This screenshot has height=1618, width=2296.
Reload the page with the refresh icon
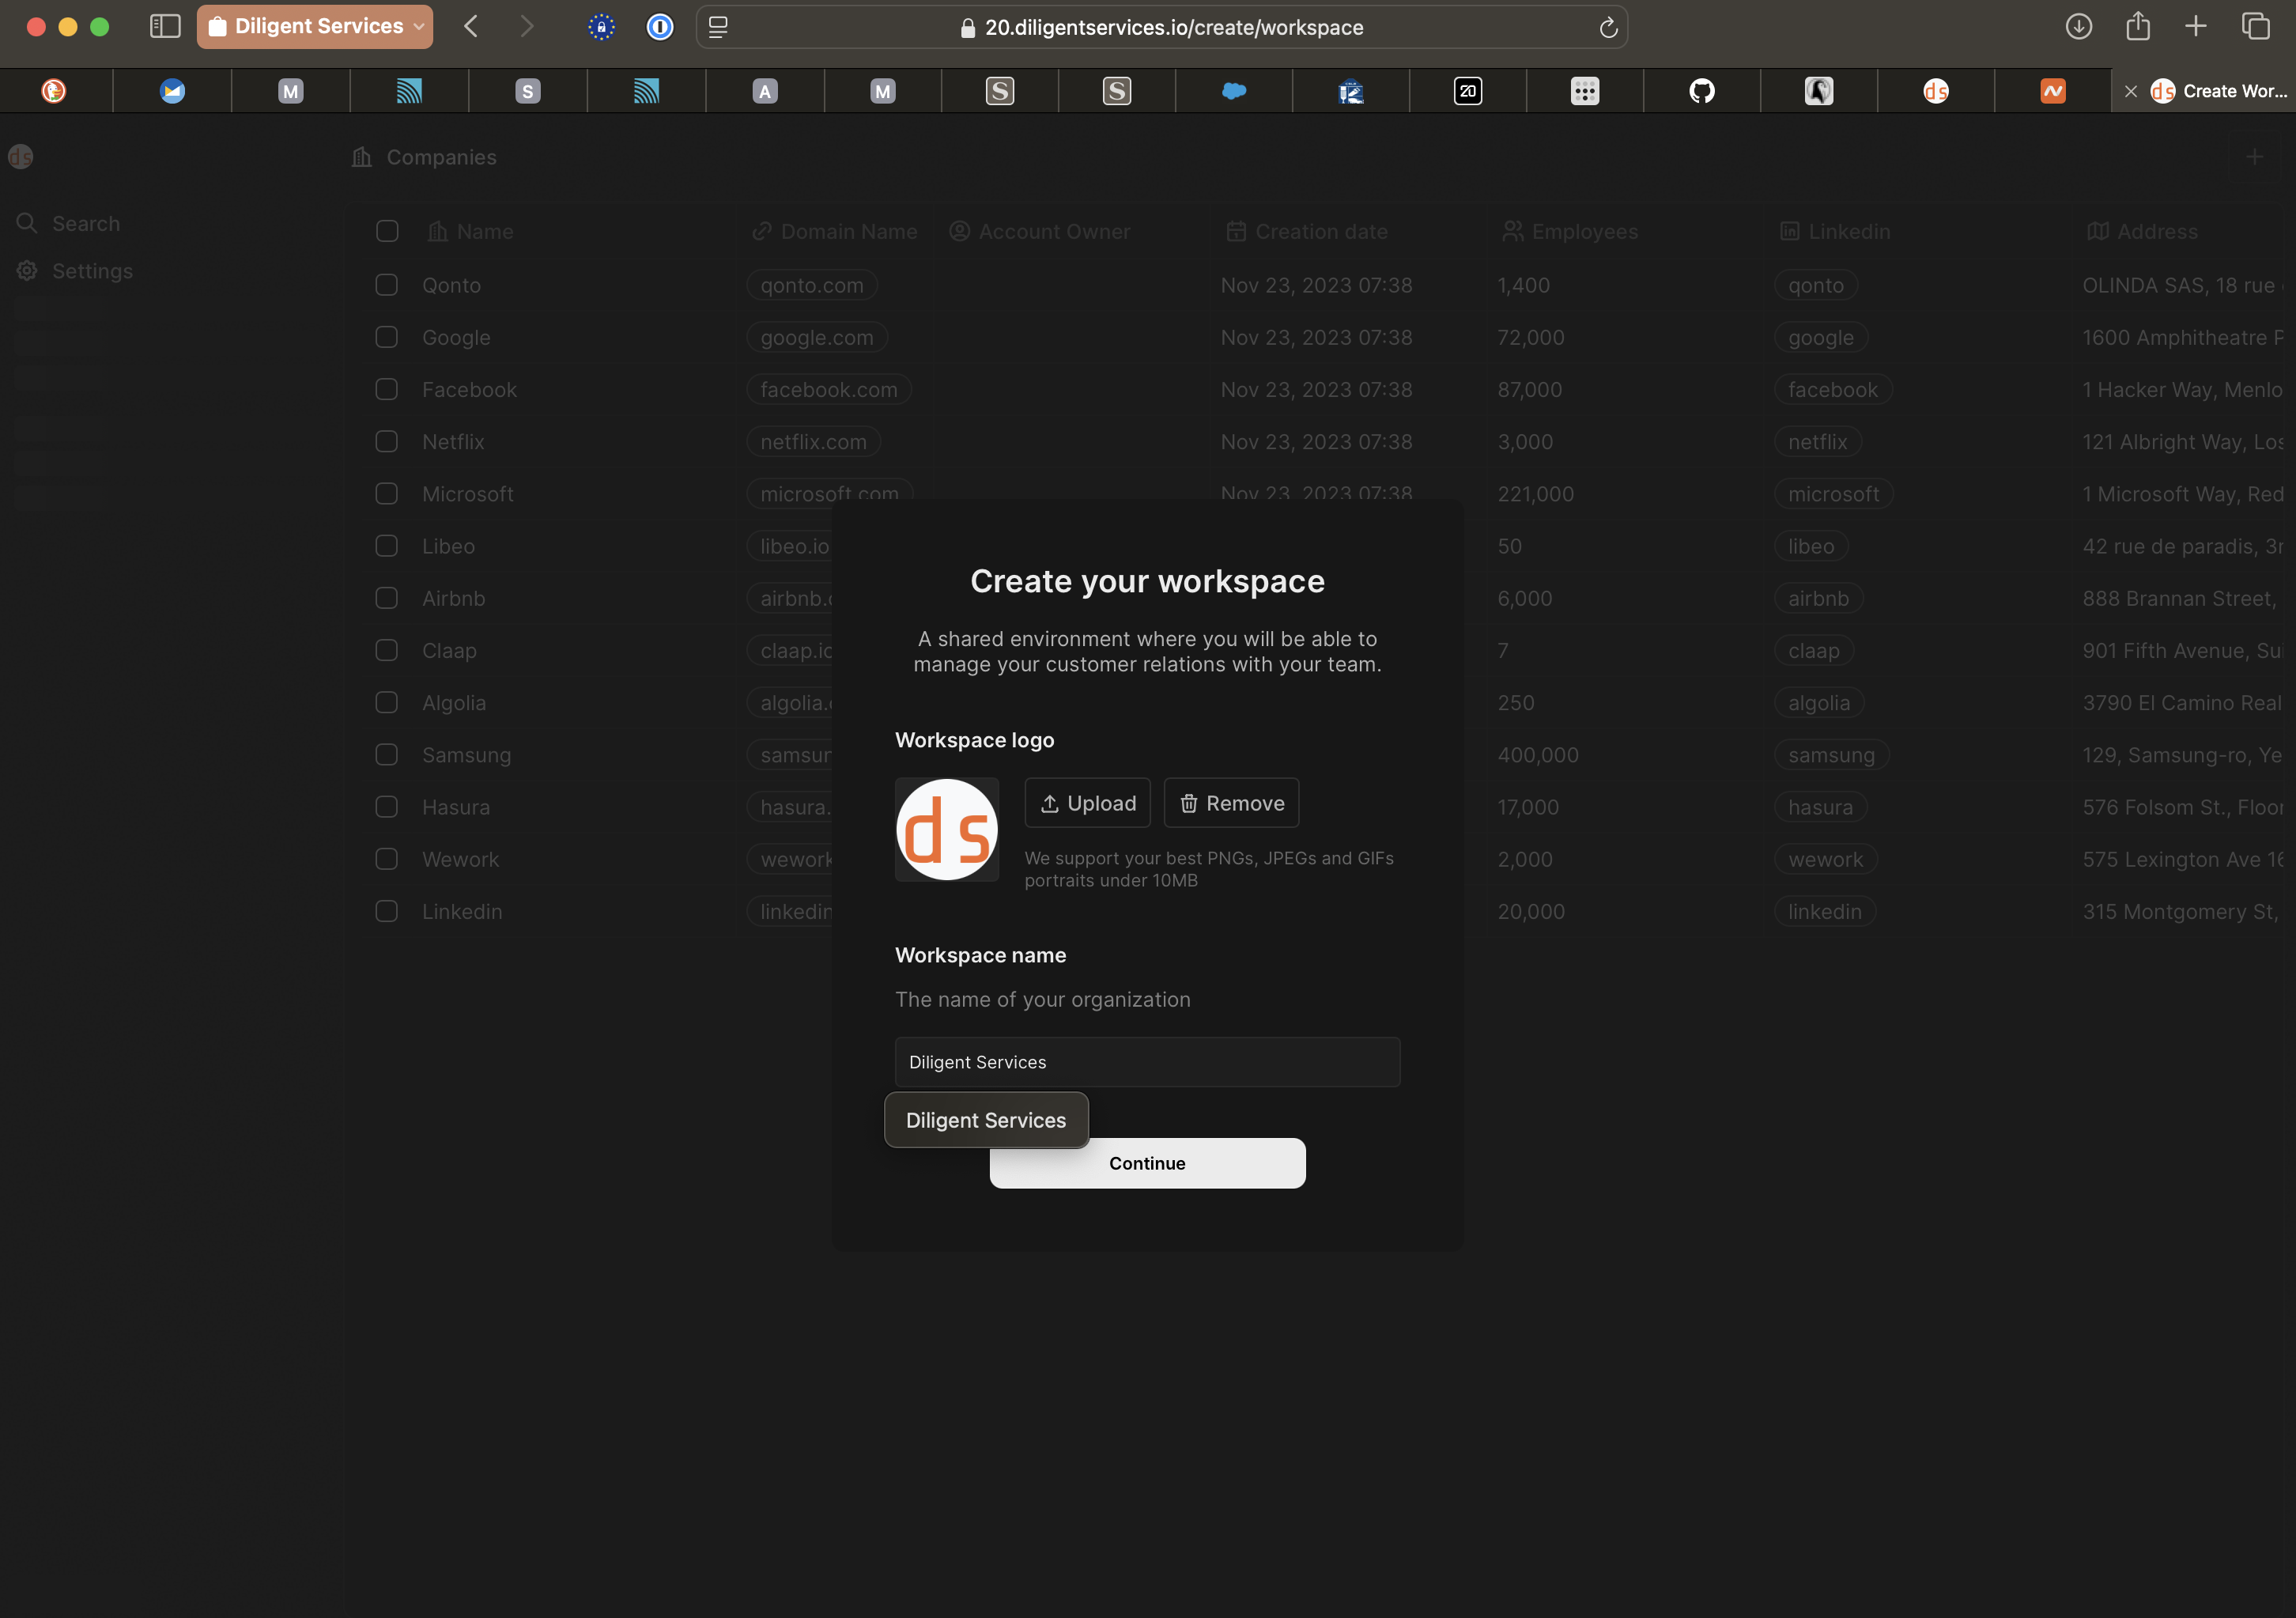(x=1608, y=27)
